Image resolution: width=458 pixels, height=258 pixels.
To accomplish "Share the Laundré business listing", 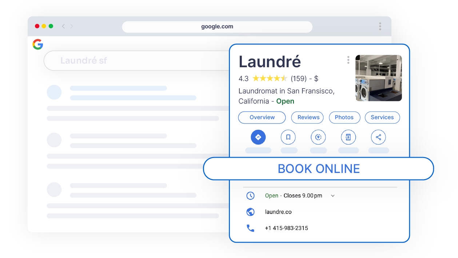I will pyautogui.click(x=378, y=137).
